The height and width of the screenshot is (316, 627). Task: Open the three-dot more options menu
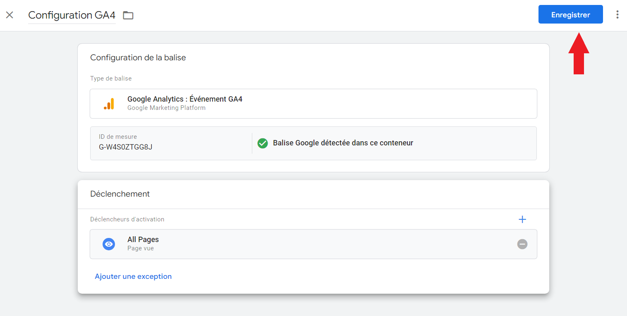click(x=617, y=14)
